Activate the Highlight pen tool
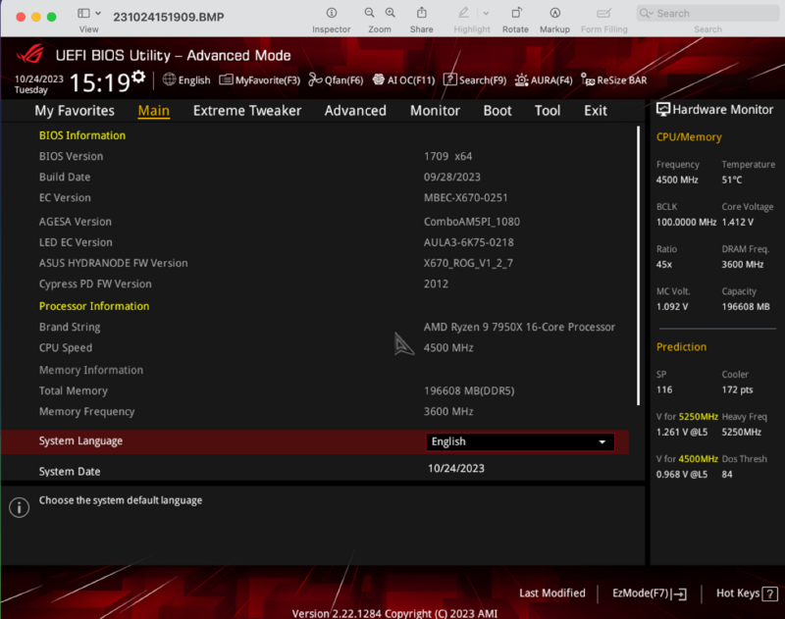 (x=463, y=13)
